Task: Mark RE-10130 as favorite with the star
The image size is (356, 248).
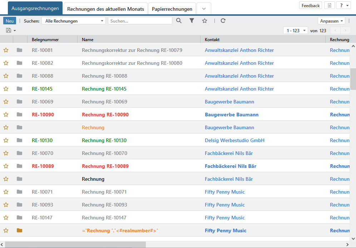Action: [6, 140]
